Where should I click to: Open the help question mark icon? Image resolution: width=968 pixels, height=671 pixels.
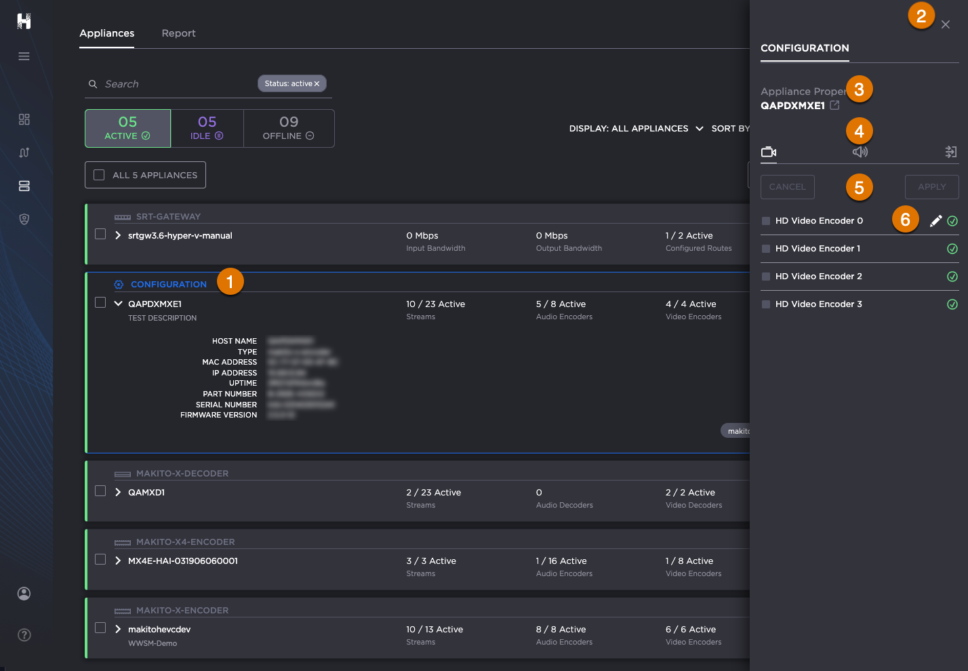pos(24,635)
